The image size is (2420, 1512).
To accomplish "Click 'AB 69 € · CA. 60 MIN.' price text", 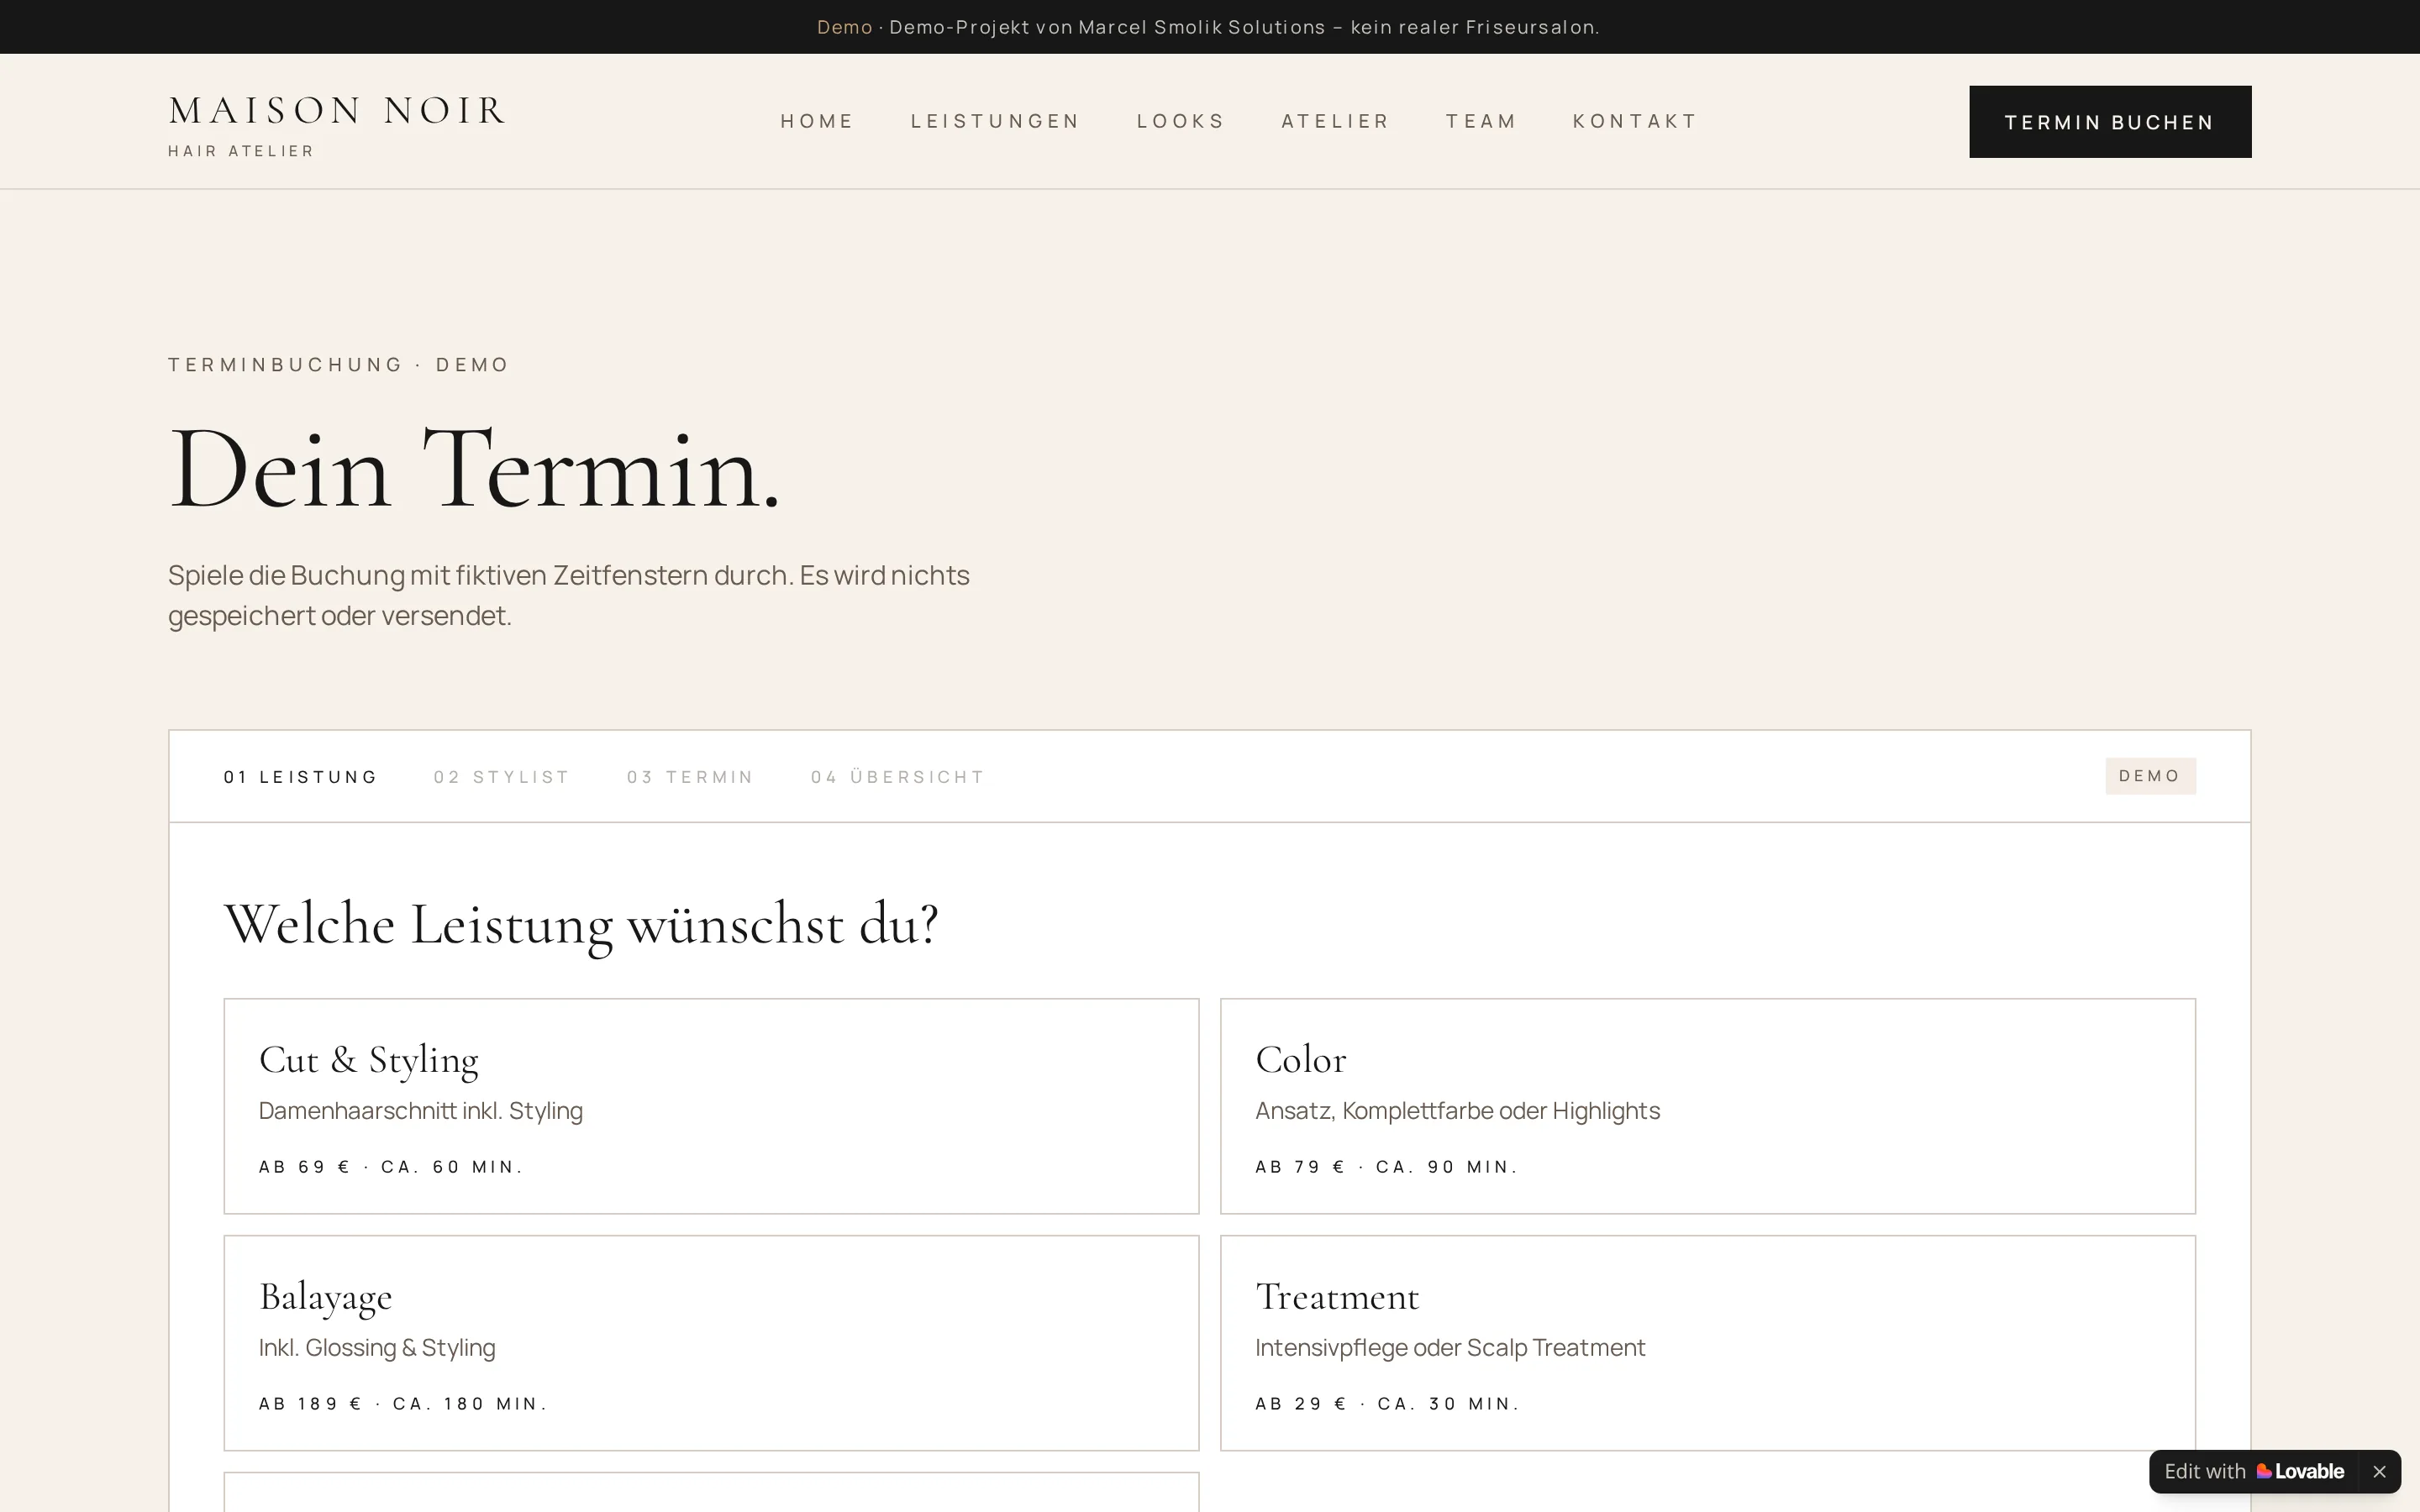I will [390, 1167].
